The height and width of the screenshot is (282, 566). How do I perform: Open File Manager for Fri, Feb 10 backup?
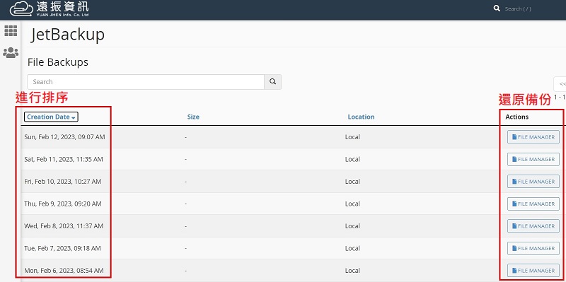pos(533,182)
